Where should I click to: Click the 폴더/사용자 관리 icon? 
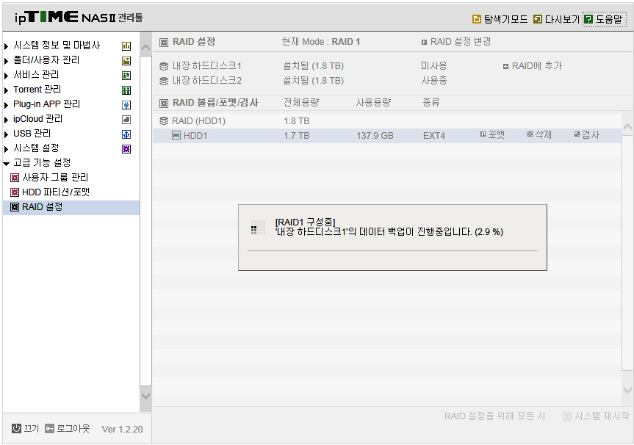coord(126,61)
